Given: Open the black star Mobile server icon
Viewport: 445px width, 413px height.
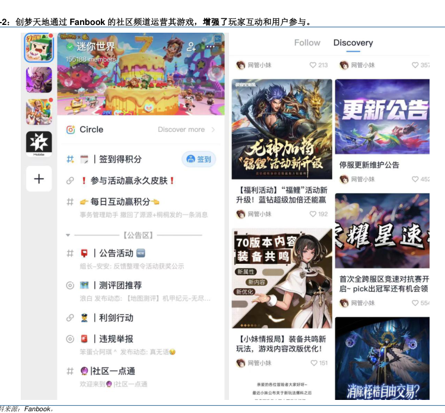Looking at the screenshot, I should [39, 144].
